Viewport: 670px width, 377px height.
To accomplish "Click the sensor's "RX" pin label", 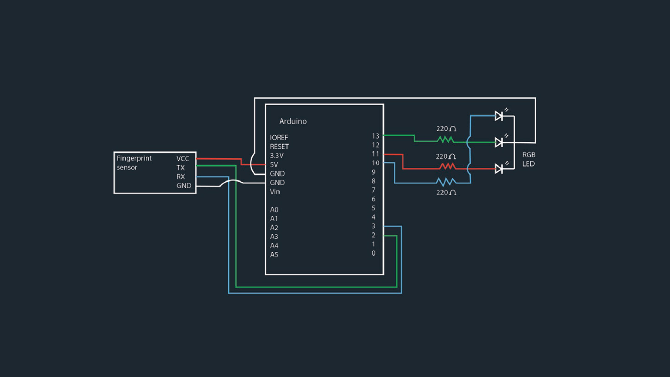I will 180,177.
